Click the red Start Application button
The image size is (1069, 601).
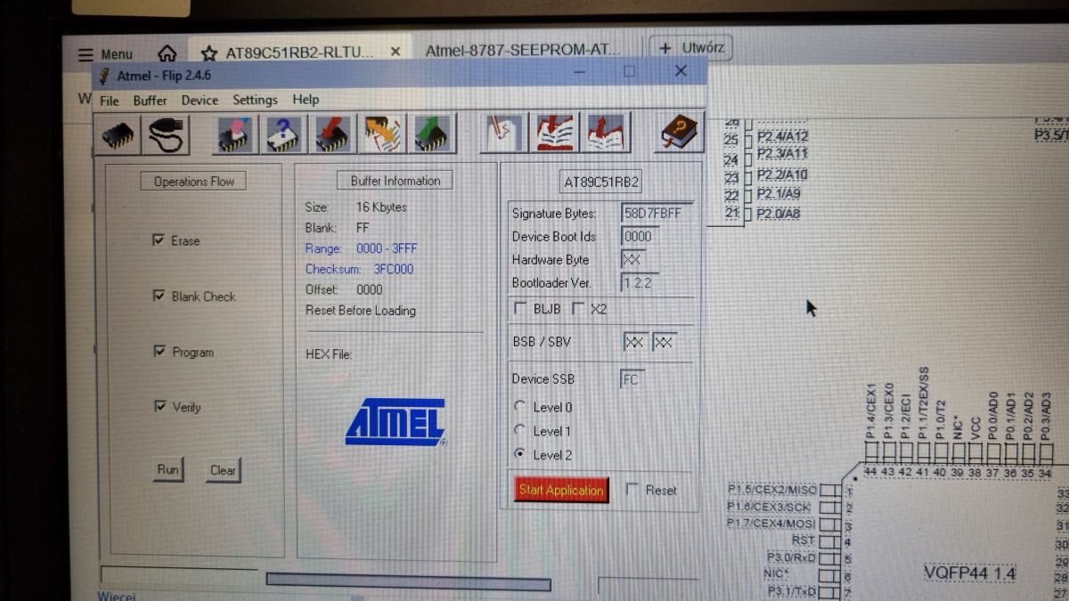[x=561, y=489]
